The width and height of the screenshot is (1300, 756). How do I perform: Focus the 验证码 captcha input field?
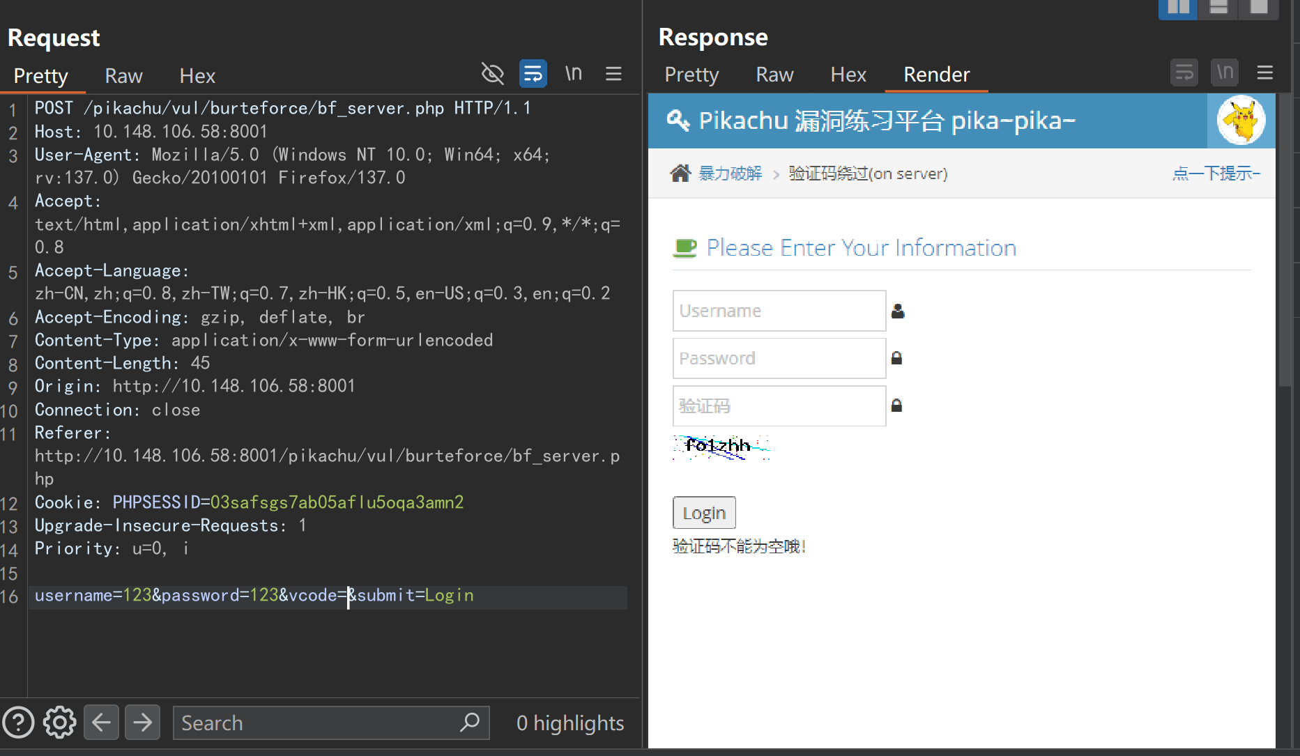tap(779, 406)
